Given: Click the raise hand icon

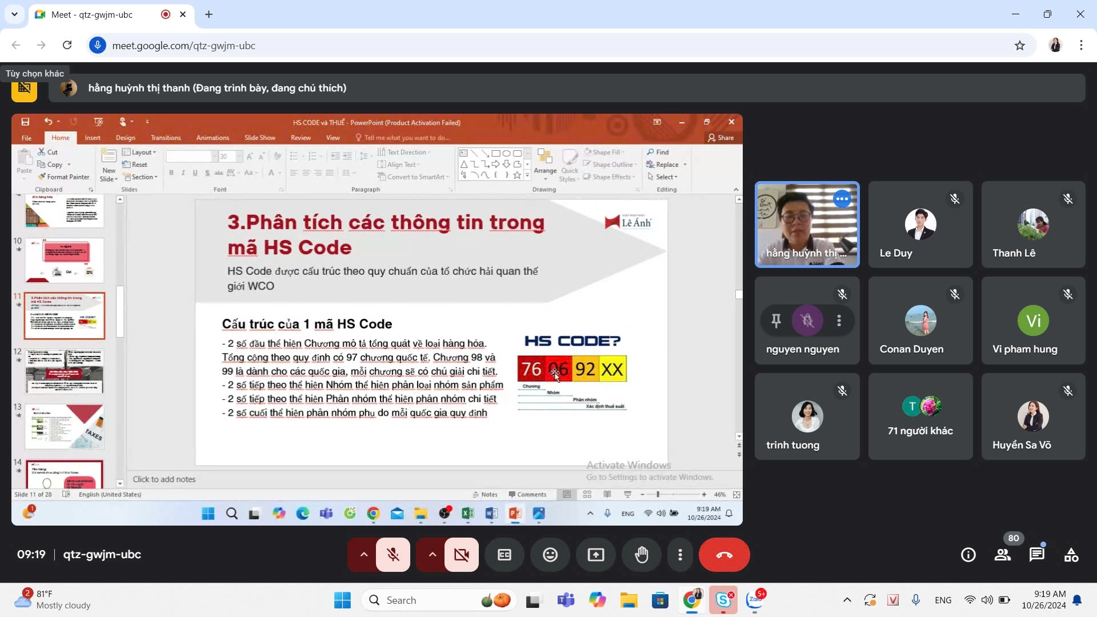Looking at the screenshot, I should [x=642, y=555].
